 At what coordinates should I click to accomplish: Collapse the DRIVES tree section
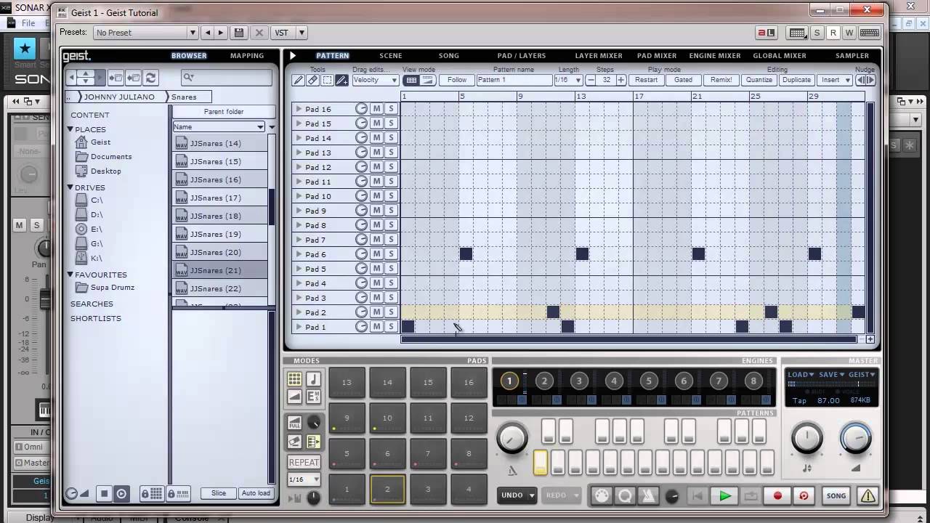tap(70, 187)
